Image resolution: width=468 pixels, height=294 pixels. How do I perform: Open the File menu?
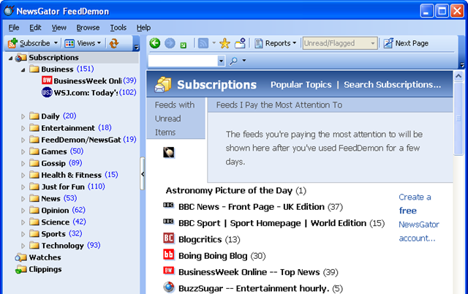(14, 28)
